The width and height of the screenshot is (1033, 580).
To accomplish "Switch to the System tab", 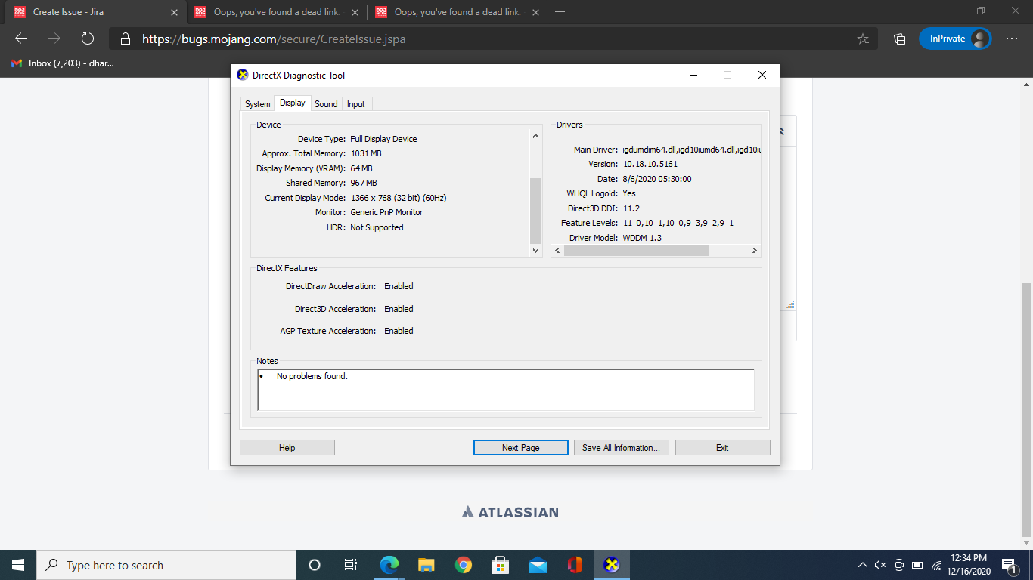I will tap(258, 104).
